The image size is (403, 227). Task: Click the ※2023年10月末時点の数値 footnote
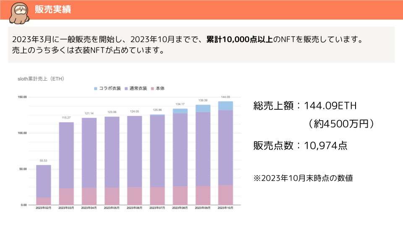pyautogui.click(x=303, y=178)
